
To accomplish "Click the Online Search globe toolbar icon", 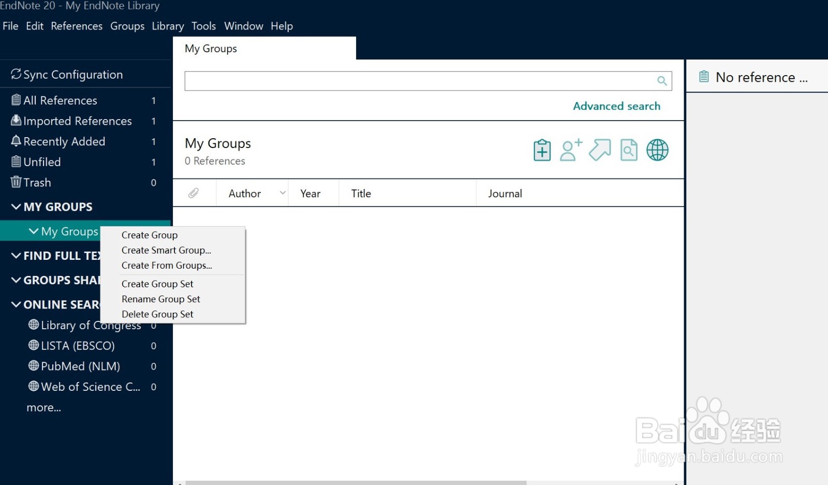I will point(657,150).
